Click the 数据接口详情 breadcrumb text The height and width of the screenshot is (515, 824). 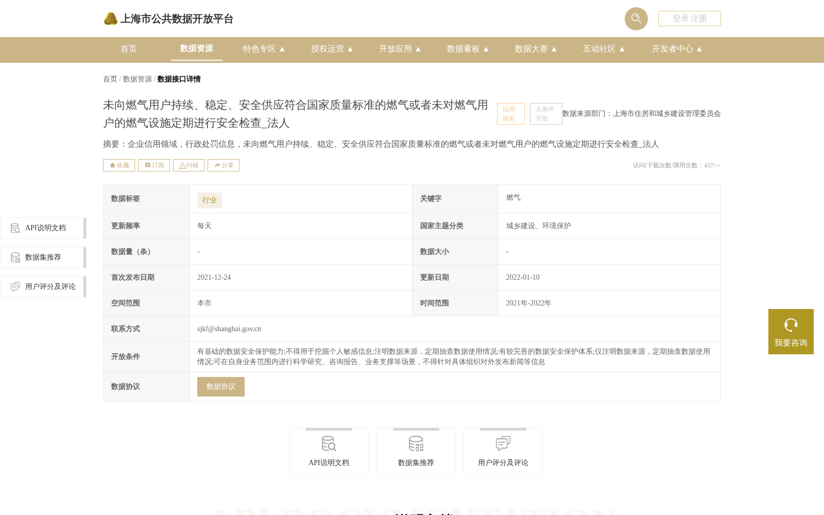click(179, 79)
